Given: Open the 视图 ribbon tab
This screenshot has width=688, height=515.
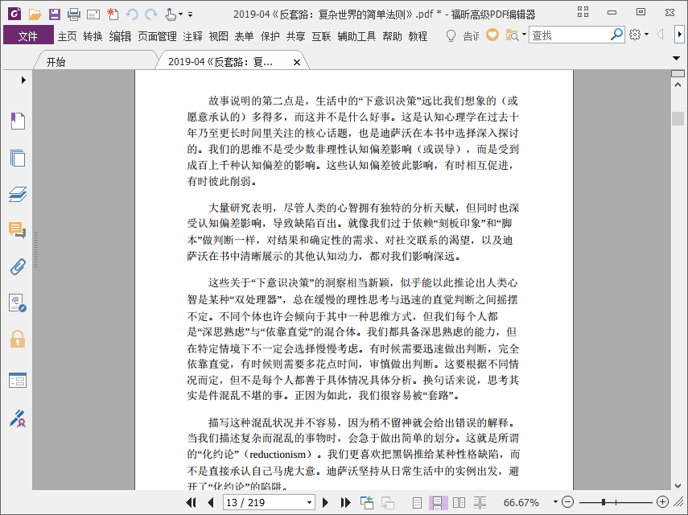Looking at the screenshot, I should tap(219, 36).
